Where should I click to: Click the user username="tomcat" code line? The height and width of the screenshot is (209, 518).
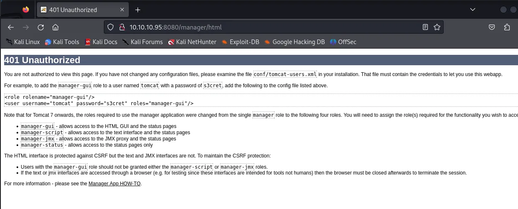click(99, 103)
